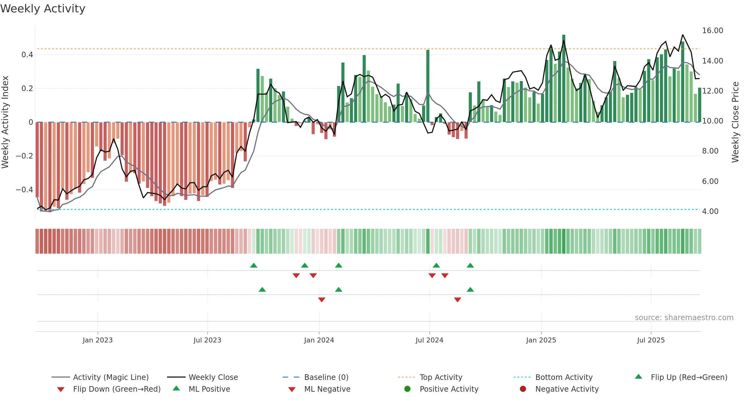Click the red triangle icon next to ML Negative legend
Viewport: 744px width, 418px height.
[x=292, y=390]
